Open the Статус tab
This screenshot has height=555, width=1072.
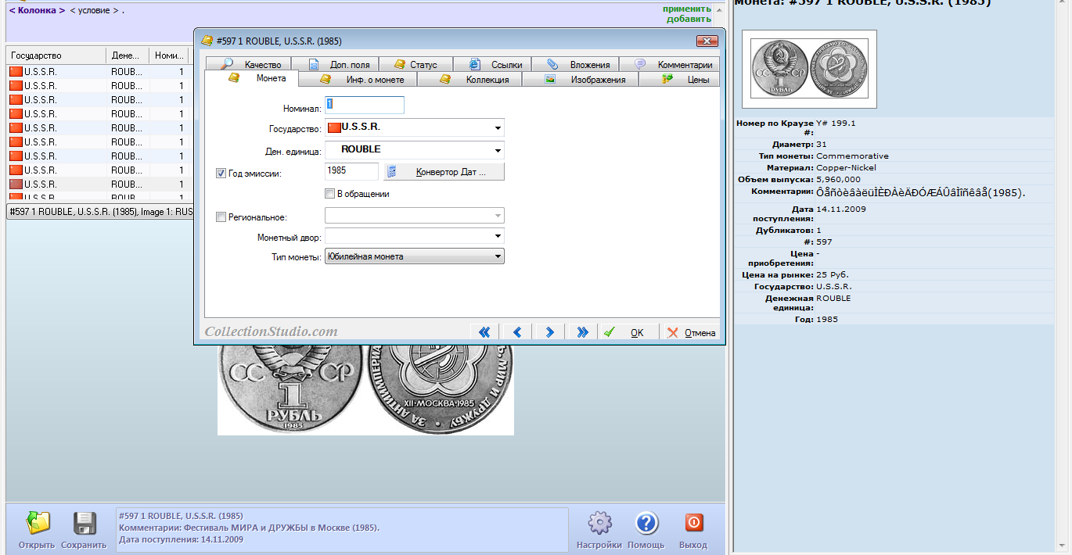tap(417, 65)
